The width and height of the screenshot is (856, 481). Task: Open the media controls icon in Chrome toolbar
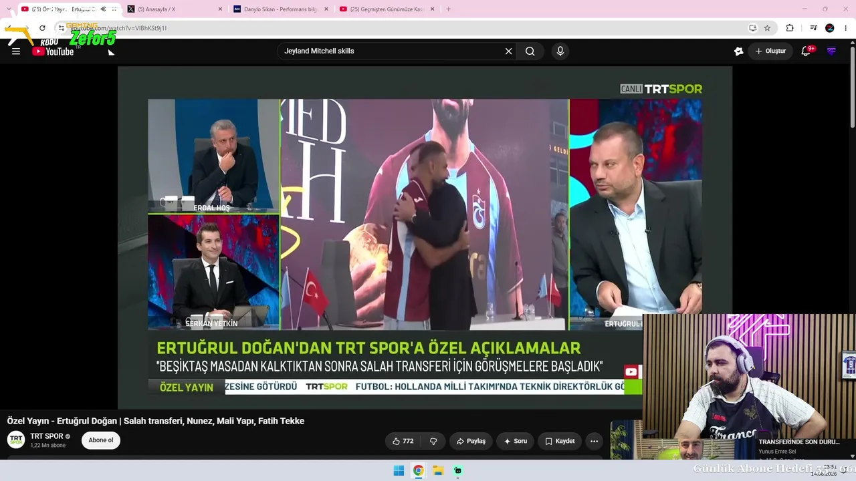point(813,28)
